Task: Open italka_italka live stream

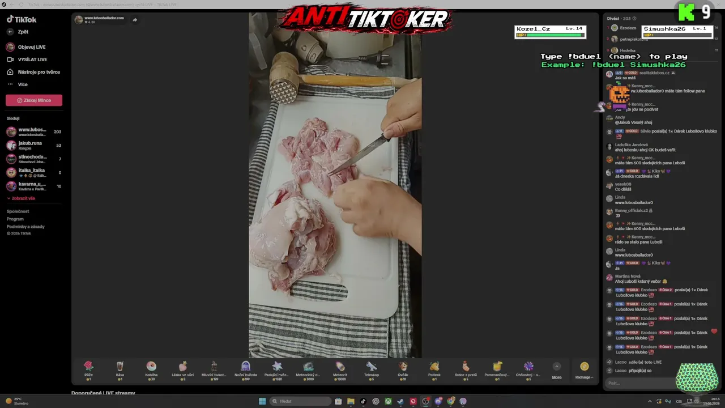Action: point(34,173)
